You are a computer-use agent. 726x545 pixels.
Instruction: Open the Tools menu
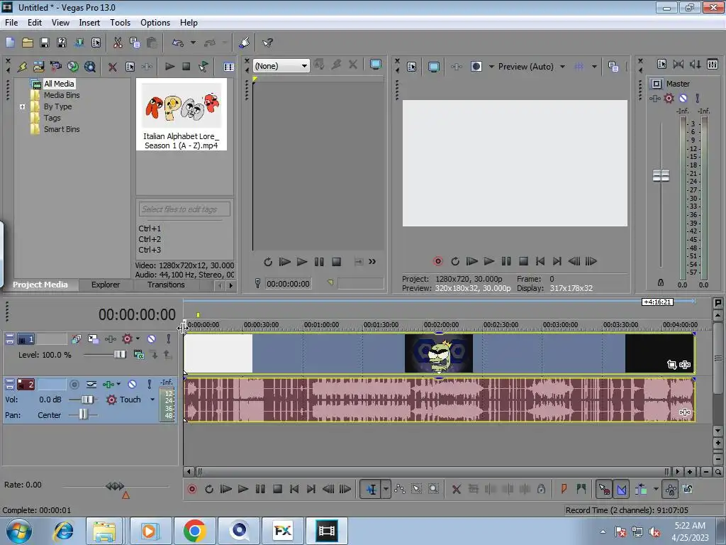click(x=120, y=23)
